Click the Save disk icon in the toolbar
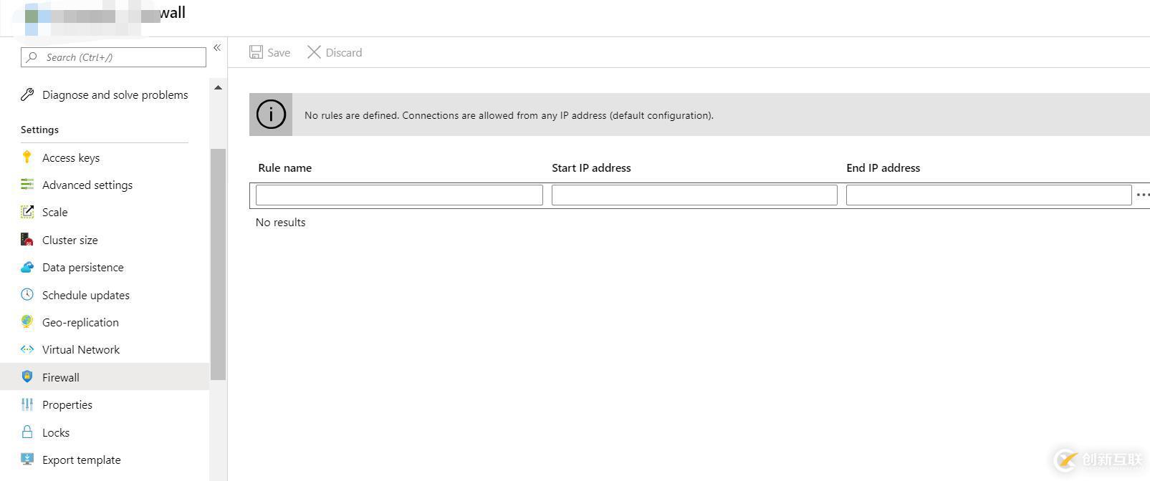The width and height of the screenshot is (1150, 481). click(257, 52)
